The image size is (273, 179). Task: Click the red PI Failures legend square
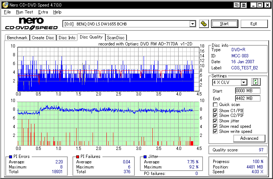(x=77, y=156)
